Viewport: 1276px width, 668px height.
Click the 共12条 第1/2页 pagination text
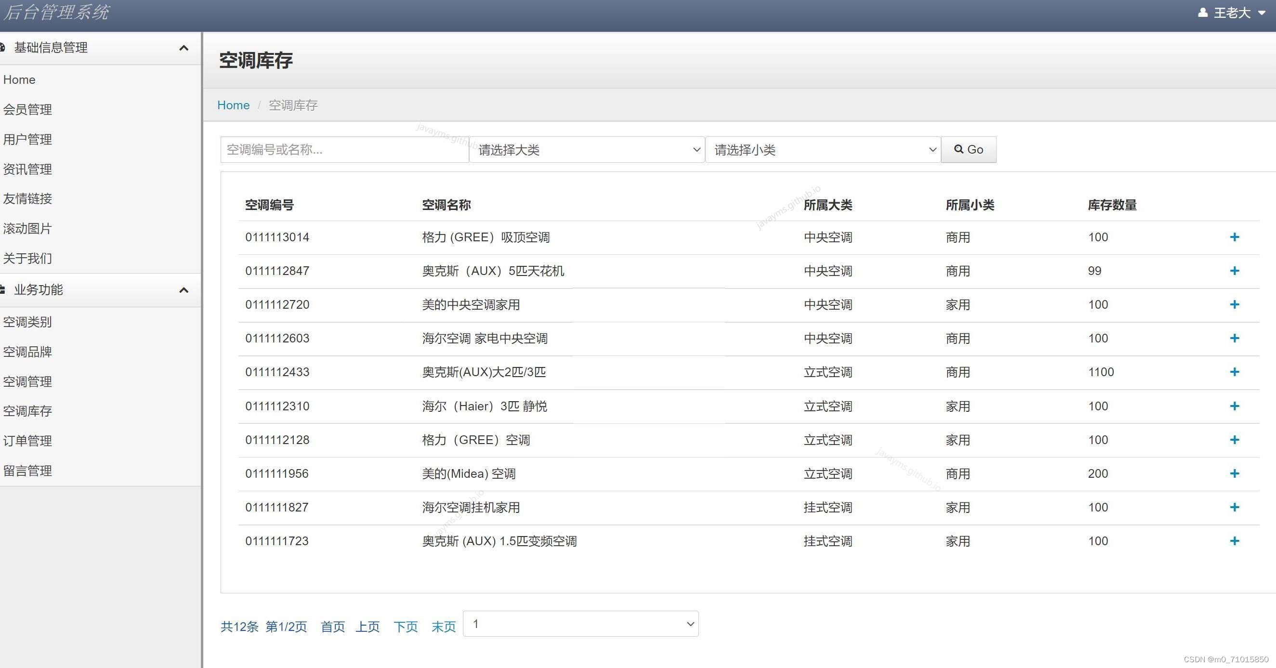pyautogui.click(x=263, y=627)
